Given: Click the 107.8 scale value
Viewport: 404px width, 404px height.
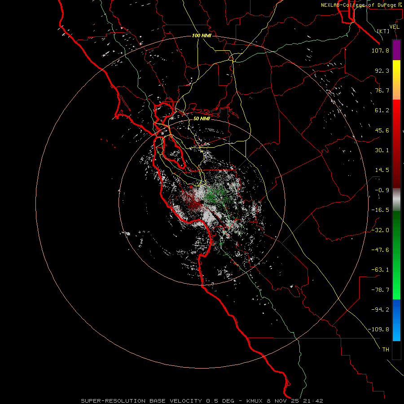Looking at the screenshot, I should [380, 50].
